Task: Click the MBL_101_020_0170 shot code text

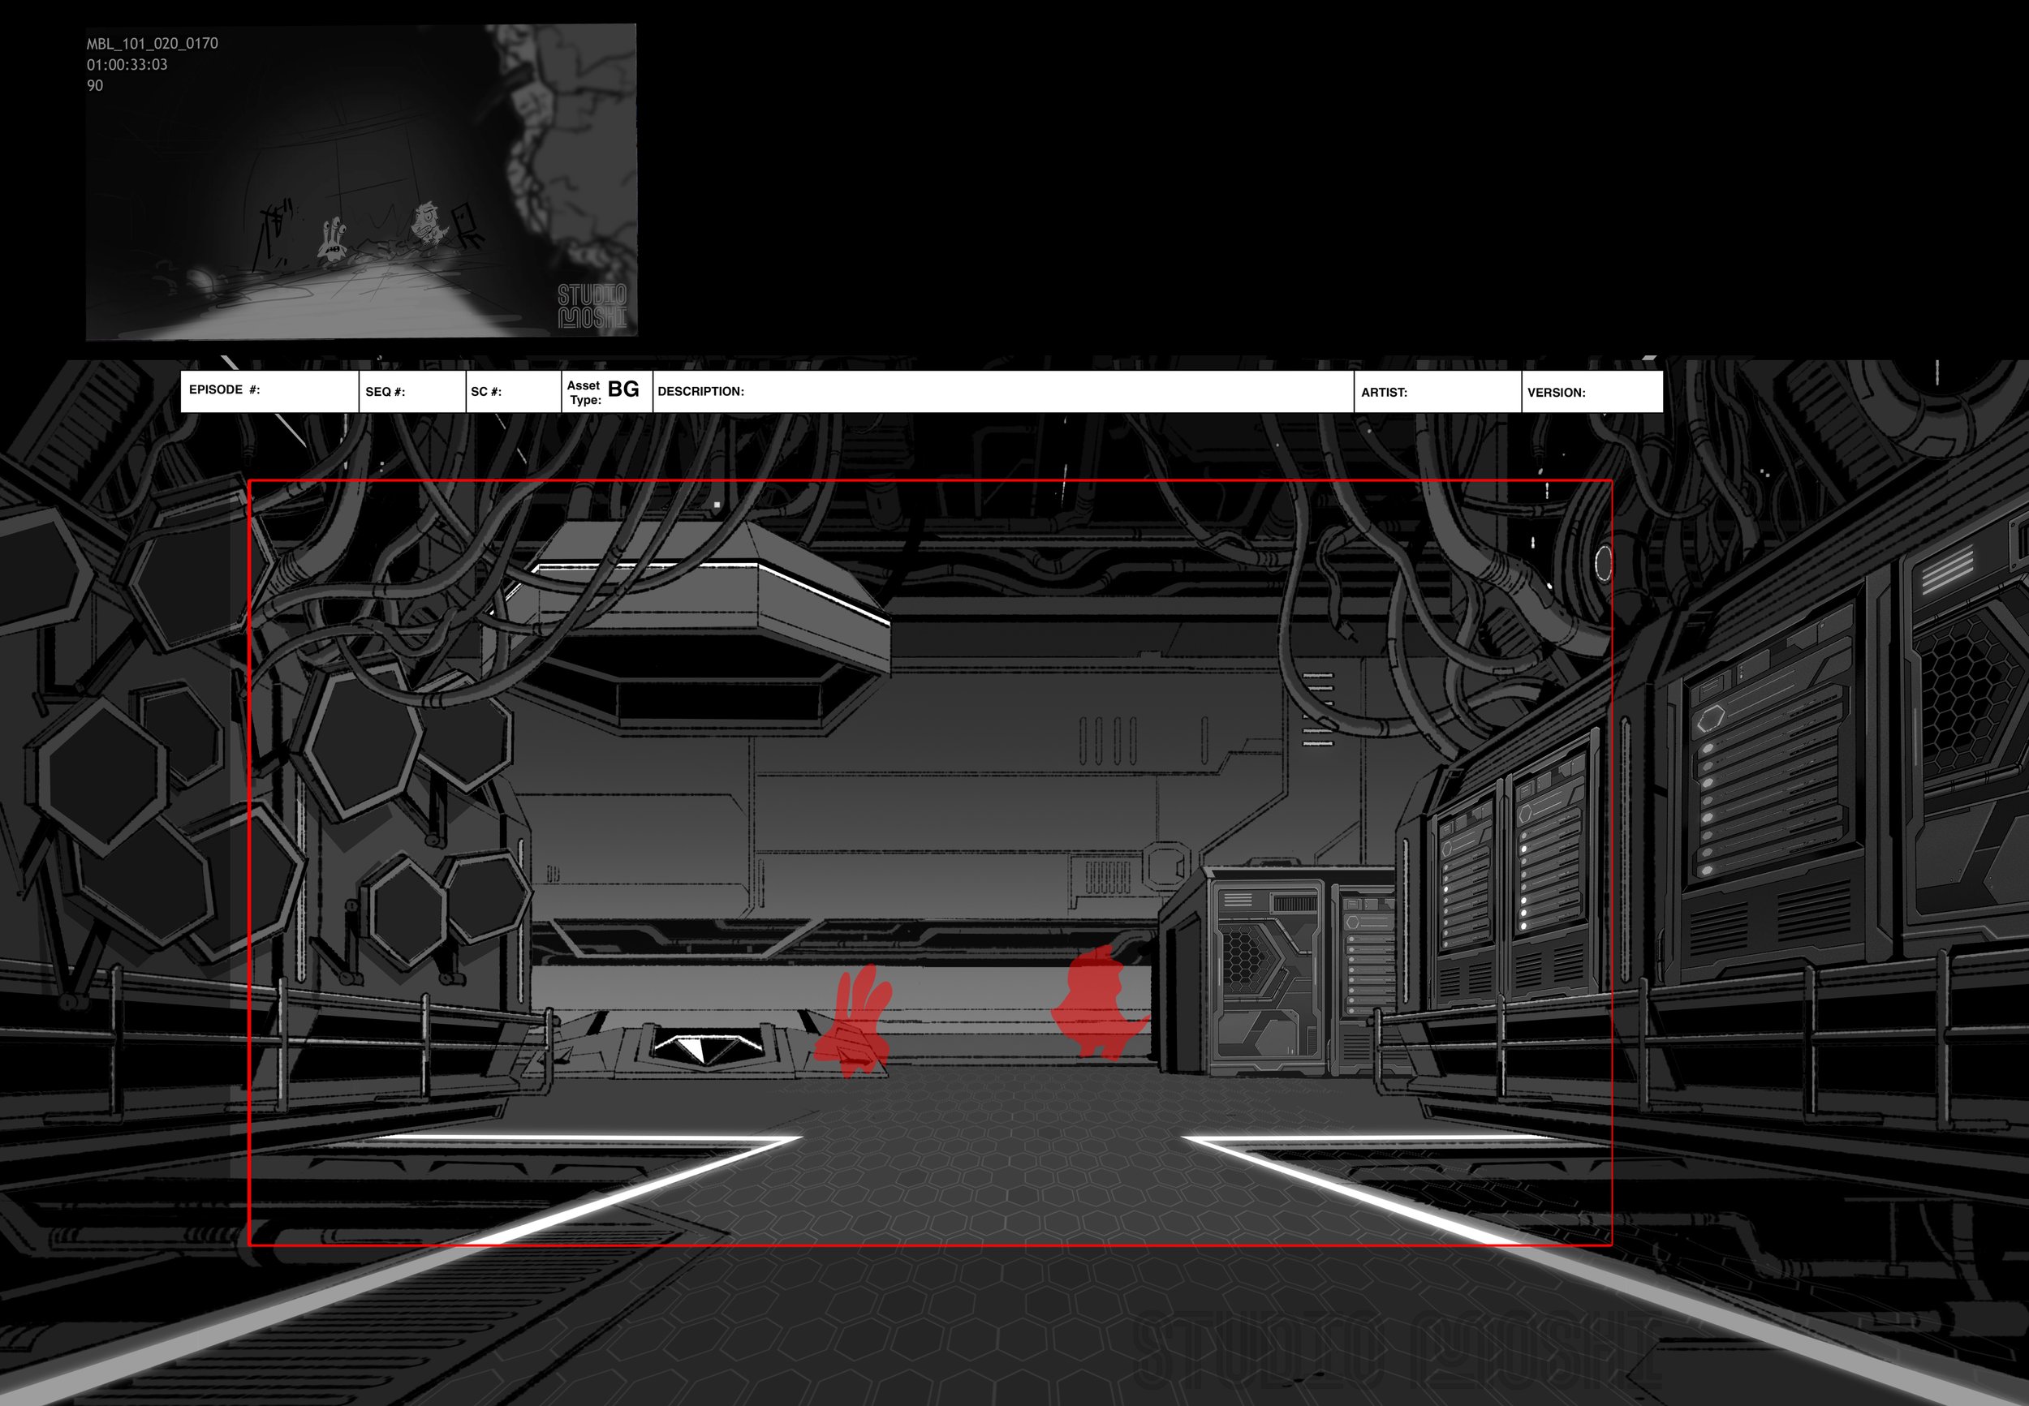Action: (x=153, y=43)
